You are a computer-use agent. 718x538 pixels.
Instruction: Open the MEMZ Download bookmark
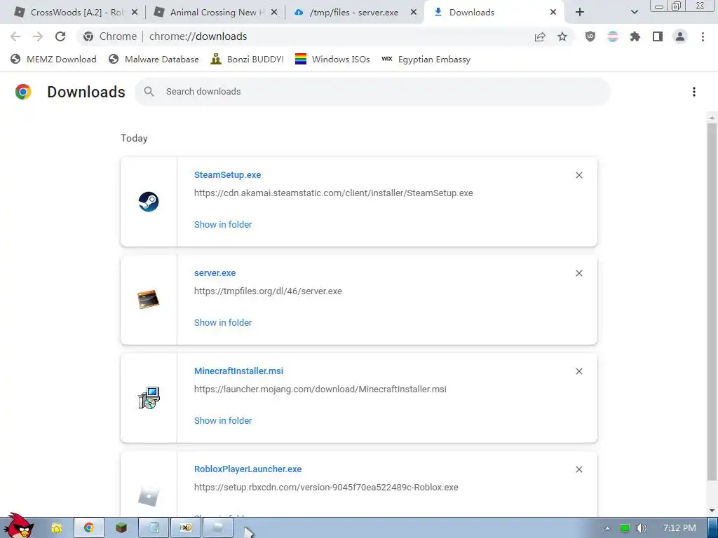pos(53,59)
